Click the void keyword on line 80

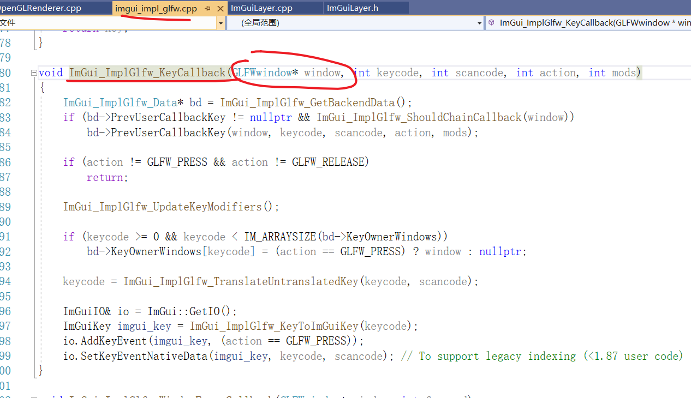(x=51, y=73)
